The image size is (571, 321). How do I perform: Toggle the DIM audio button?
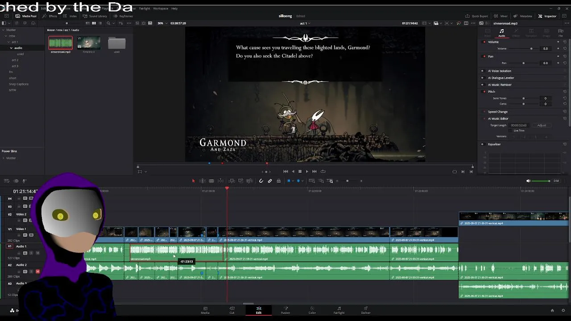pos(556,181)
